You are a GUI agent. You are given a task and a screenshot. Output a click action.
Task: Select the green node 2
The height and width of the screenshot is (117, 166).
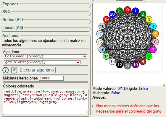(x=143, y=14)
